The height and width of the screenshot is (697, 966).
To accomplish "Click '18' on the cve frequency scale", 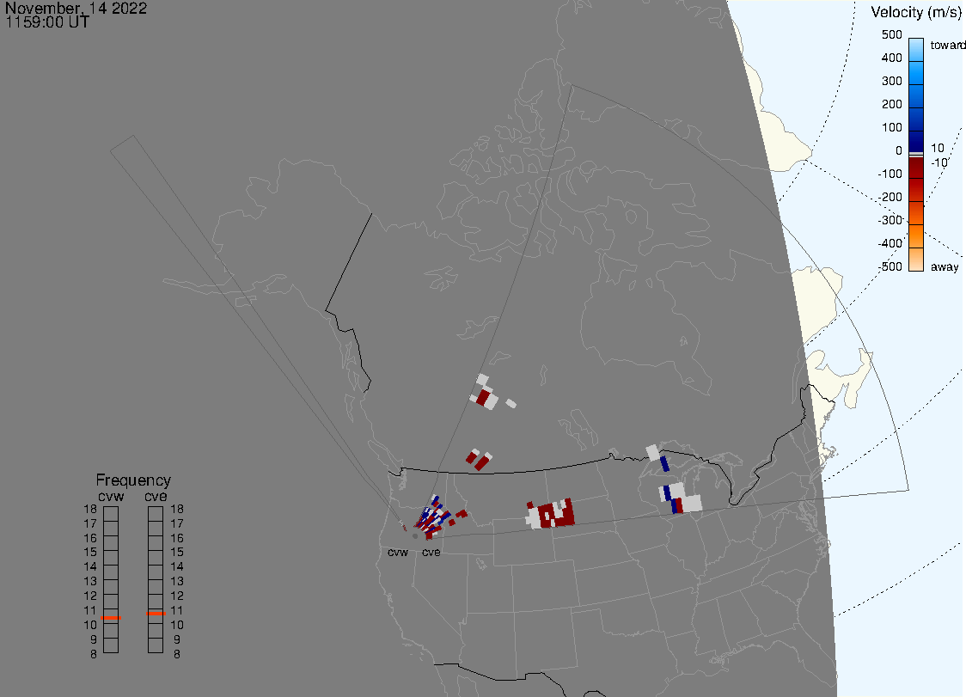I will pyautogui.click(x=177, y=509).
